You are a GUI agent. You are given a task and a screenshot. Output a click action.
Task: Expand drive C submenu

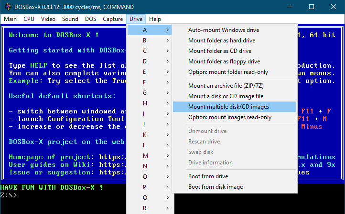pos(150,51)
